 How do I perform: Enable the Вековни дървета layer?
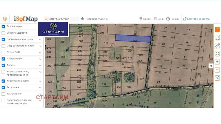point(3,33)
